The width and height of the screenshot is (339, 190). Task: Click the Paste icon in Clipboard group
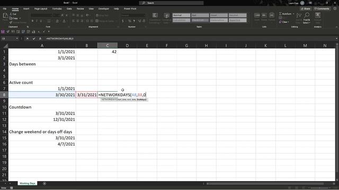pos(5,16)
